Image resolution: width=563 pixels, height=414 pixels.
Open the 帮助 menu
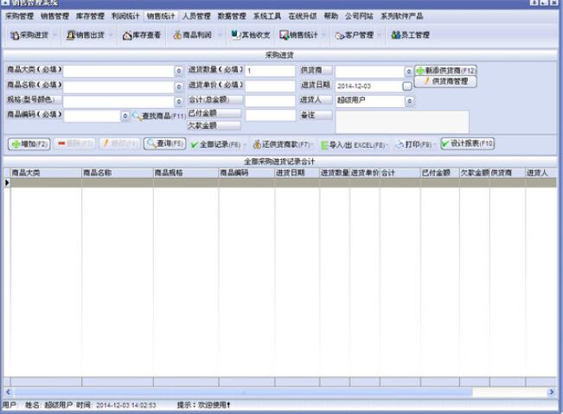(331, 16)
